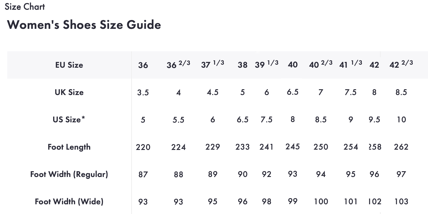Viewport: 428px width, 214px height.
Task: Click US size 7.5 cell
Action: (x=266, y=120)
